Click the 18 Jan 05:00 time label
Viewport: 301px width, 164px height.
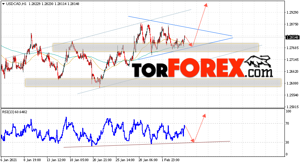(79, 160)
